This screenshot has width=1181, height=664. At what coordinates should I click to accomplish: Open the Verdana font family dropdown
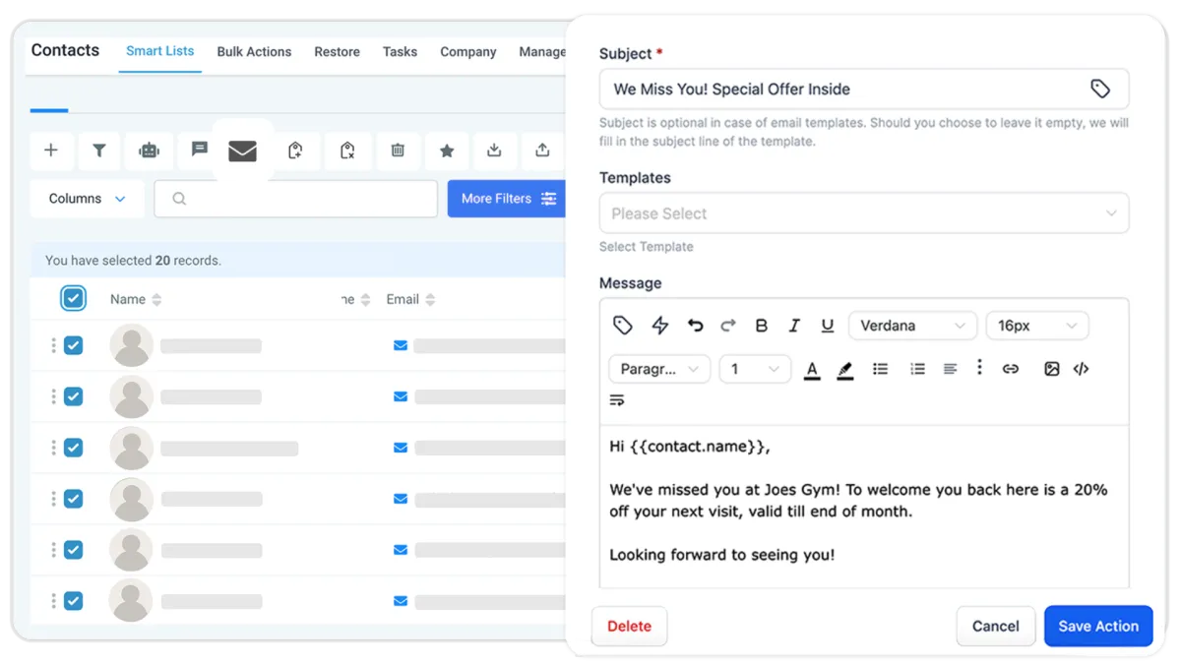(913, 326)
